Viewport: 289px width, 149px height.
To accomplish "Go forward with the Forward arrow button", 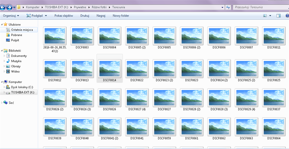I will coord(9,7).
